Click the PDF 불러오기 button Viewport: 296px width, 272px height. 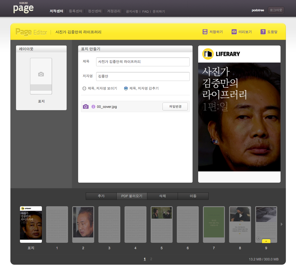[x=132, y=196]
